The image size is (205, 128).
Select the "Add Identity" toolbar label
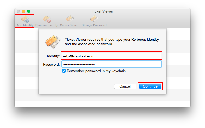tap(25, 25)
